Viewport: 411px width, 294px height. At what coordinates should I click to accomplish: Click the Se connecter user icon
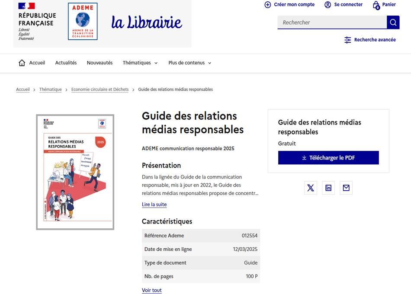pyautogui.click(x=328, y=5)
